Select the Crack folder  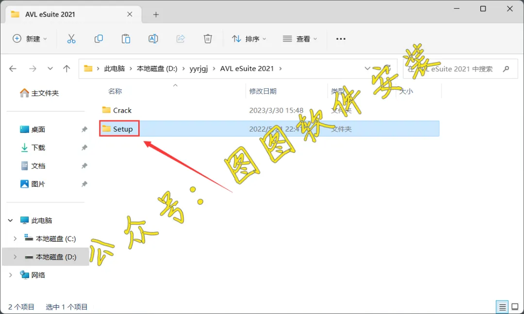(x=122, y=110)
